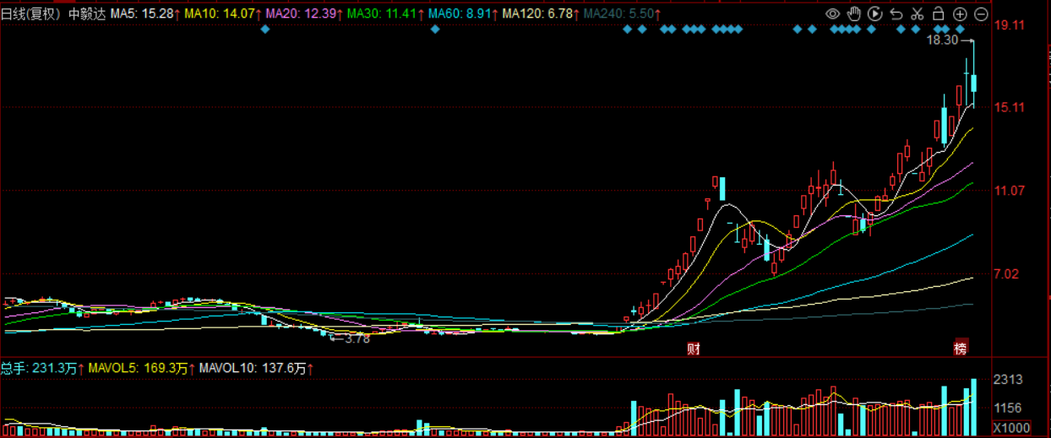This screenshot has height=438, width=1051.
Task: Select the 中毅达 stock name
Action: 87,14
